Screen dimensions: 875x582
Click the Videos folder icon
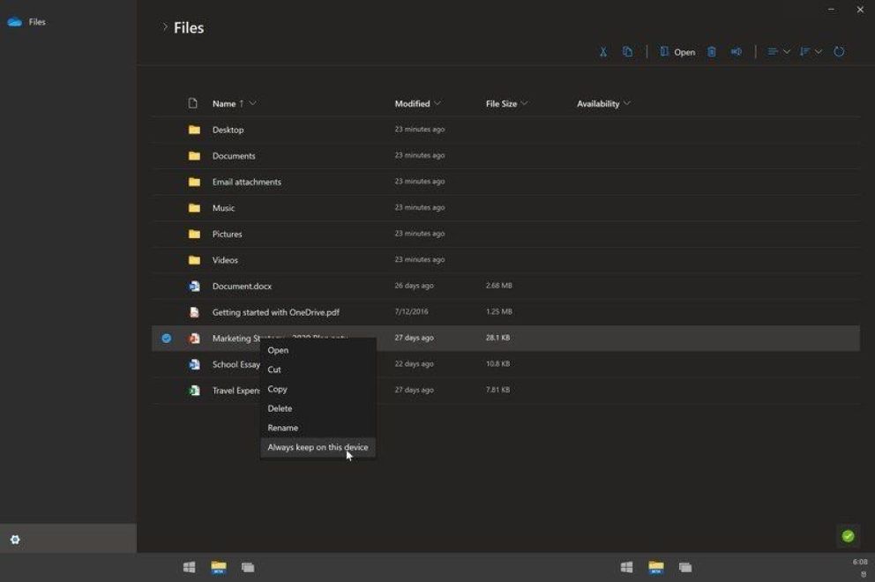(x=194, y=260)
